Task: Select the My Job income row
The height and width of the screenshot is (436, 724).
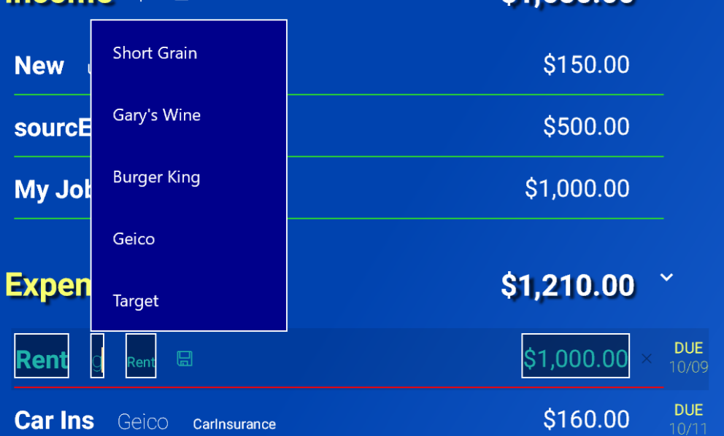Action: [x=339, y=189]
